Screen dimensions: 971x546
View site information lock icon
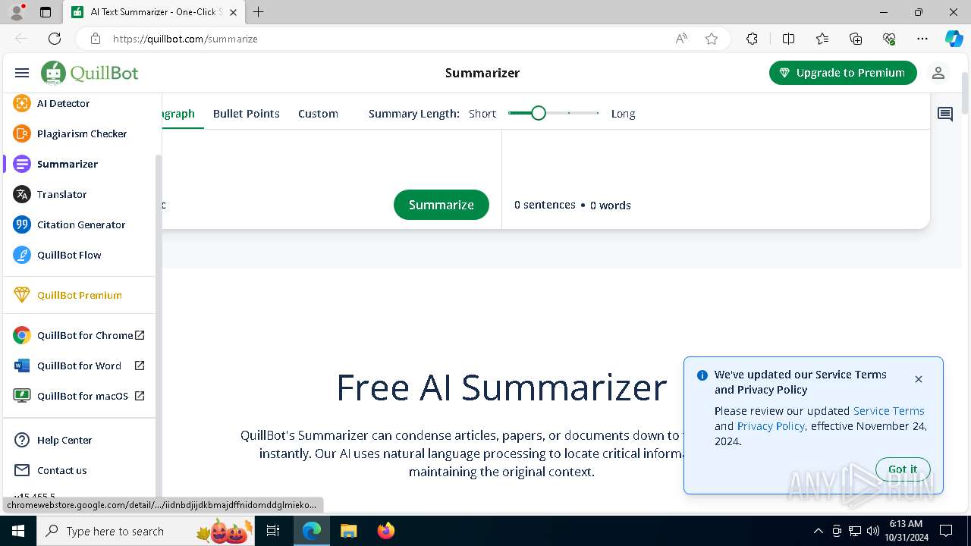click(x=96, y=39)
